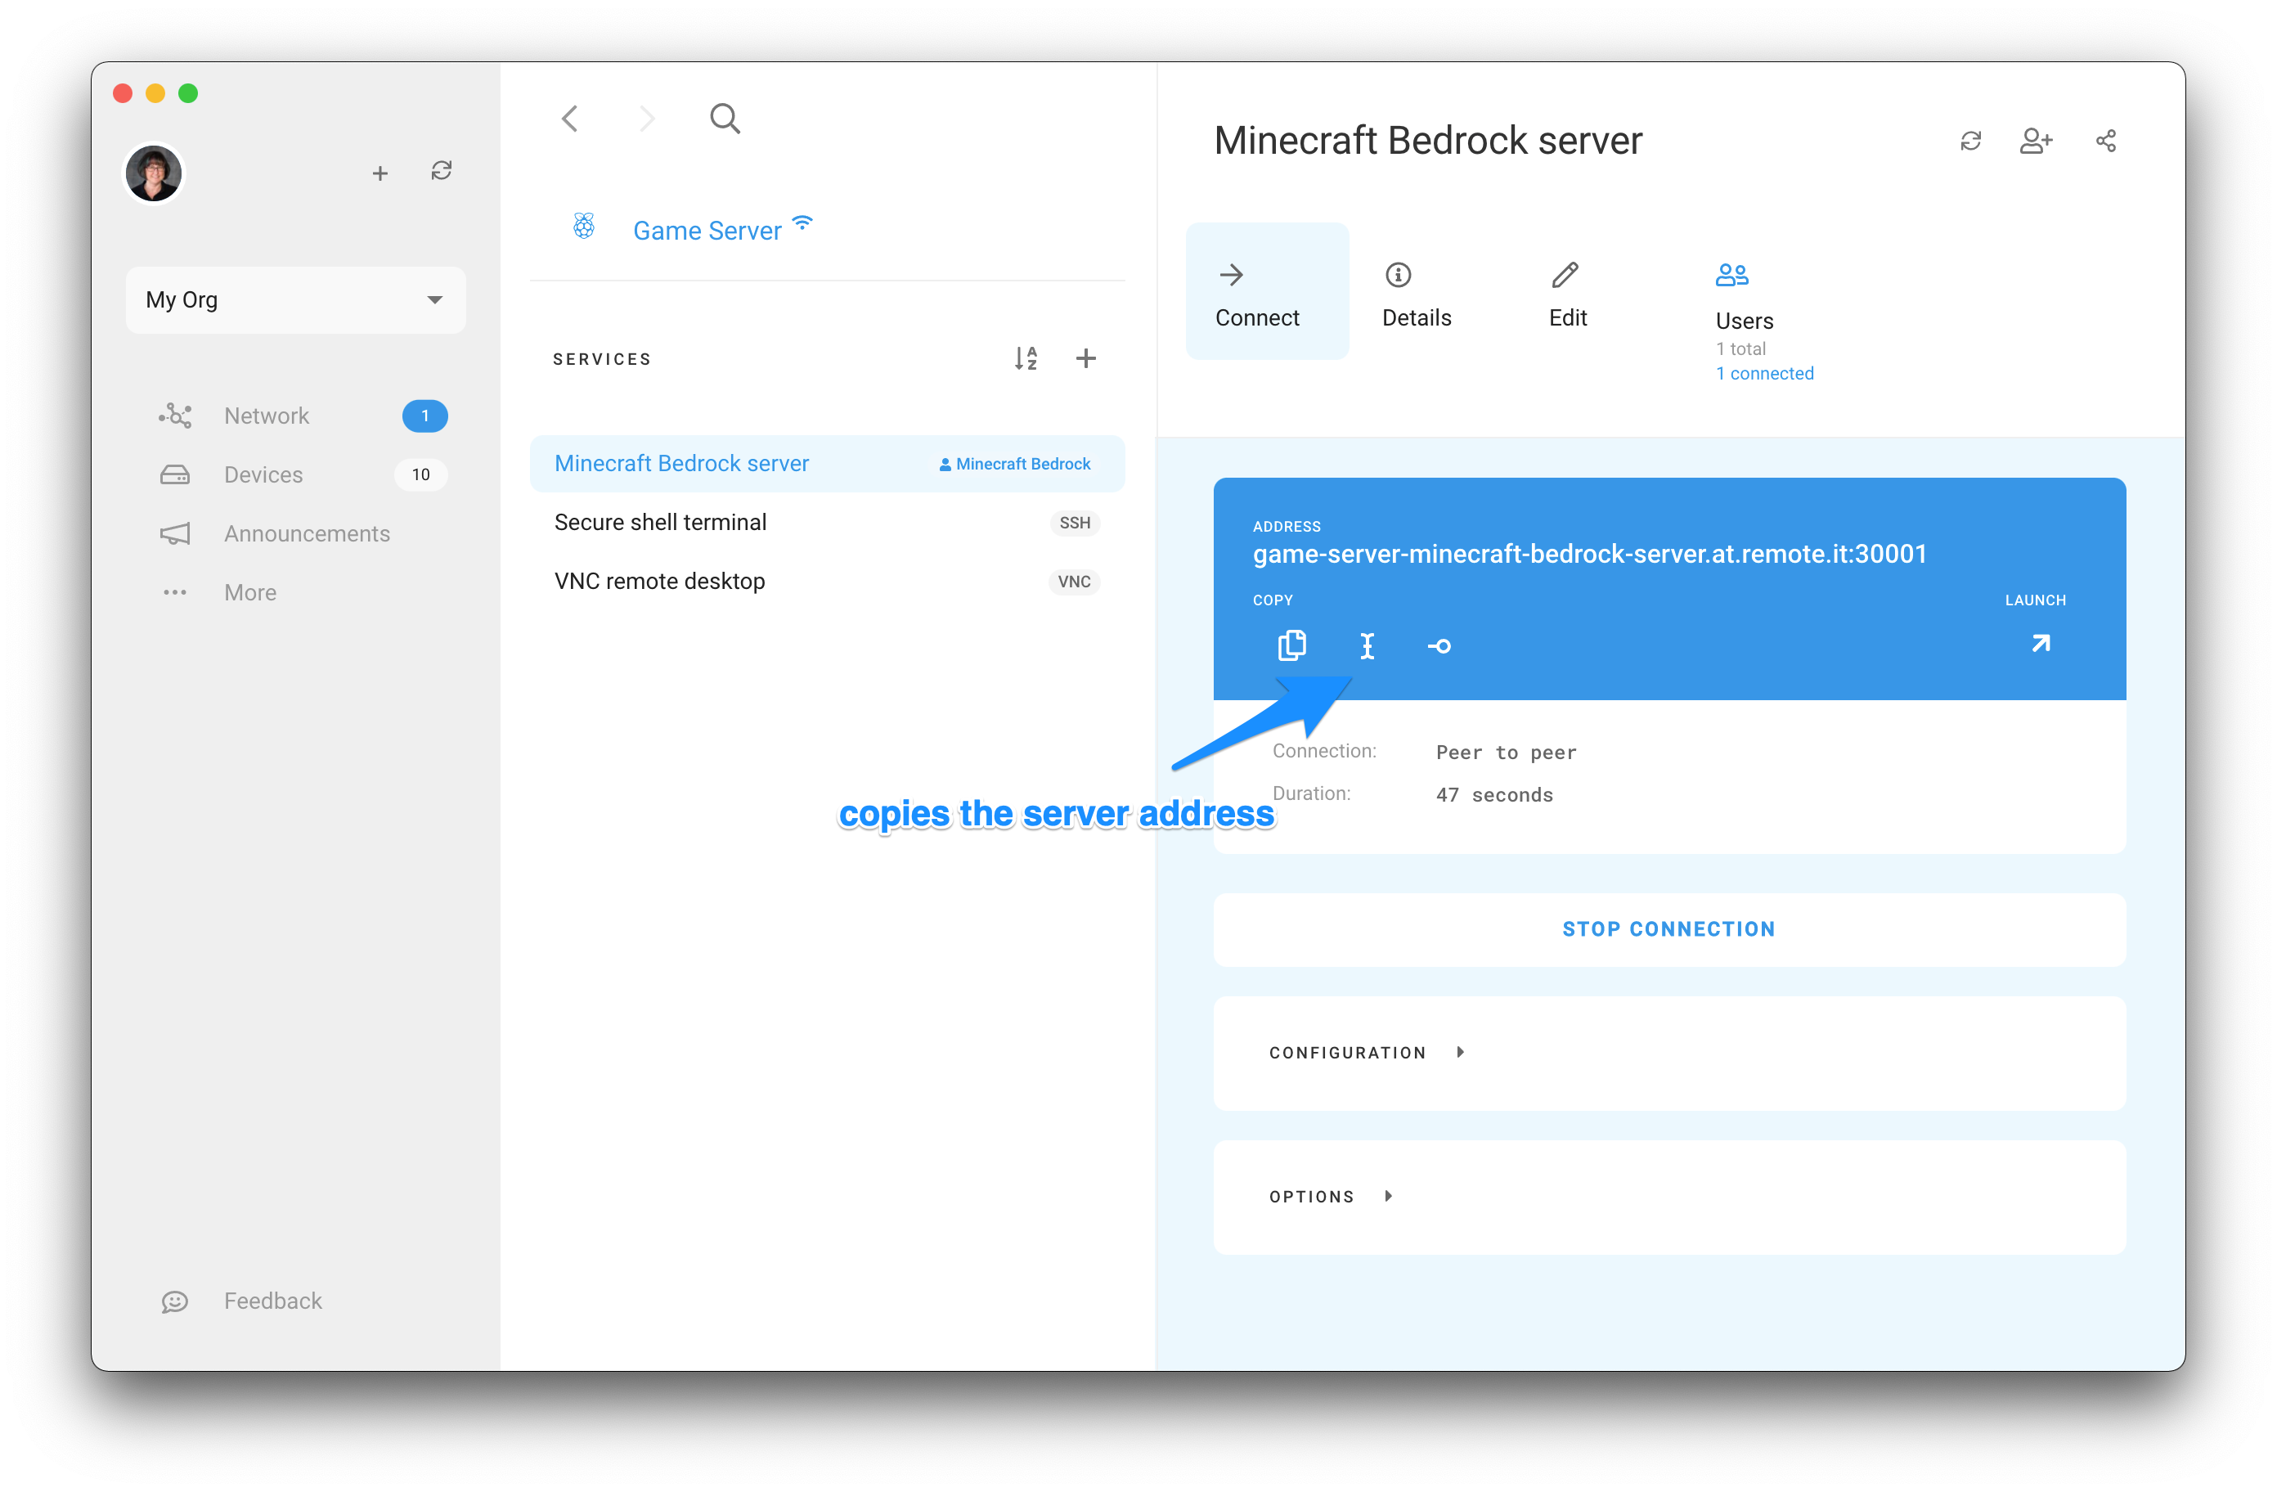Expand the Configuration section
Viewport: 2277px width, 1492px height.
(x=1368, y=1053)
